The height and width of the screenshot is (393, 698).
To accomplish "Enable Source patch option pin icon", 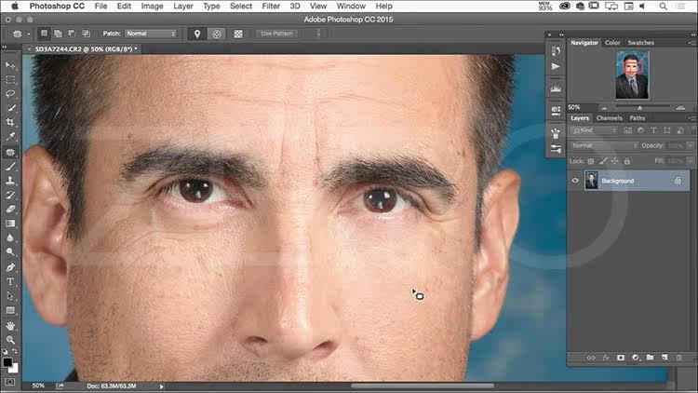I will (197, 34).
